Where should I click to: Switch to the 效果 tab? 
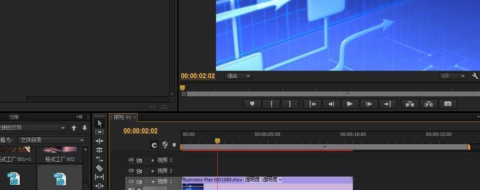[14, 117]
